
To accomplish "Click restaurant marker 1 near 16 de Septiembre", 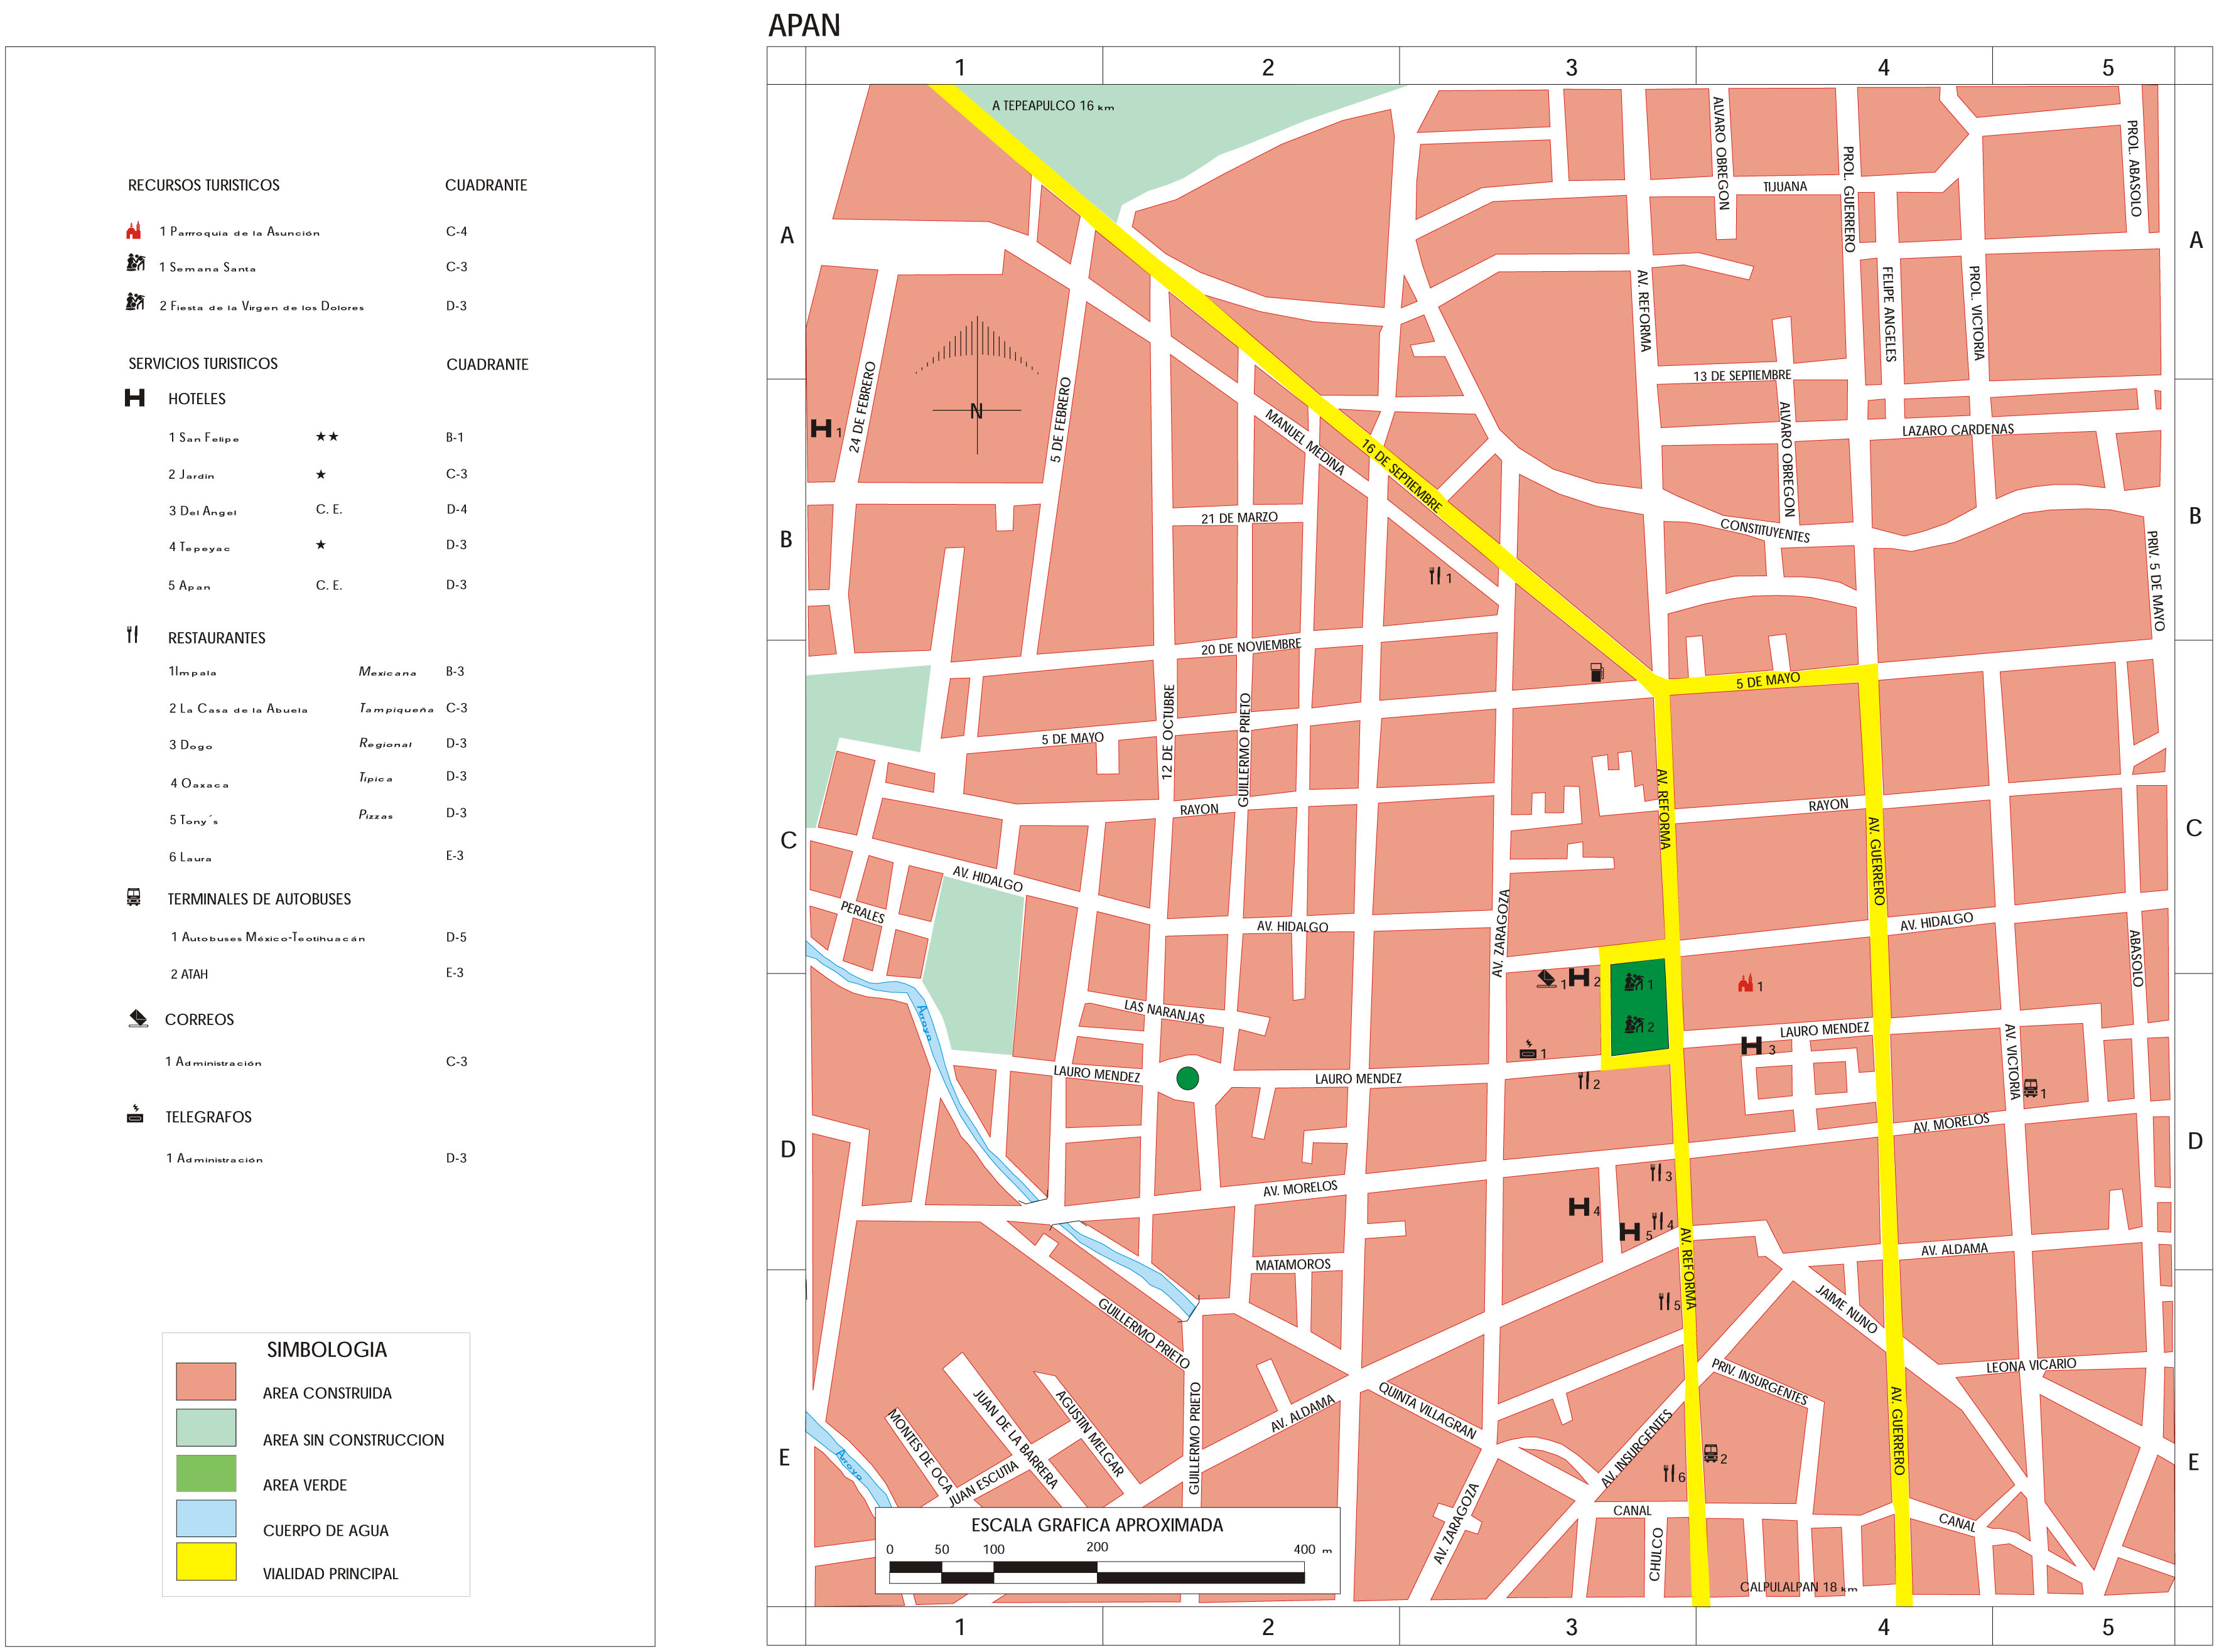I will click(x=1435, y=576).
